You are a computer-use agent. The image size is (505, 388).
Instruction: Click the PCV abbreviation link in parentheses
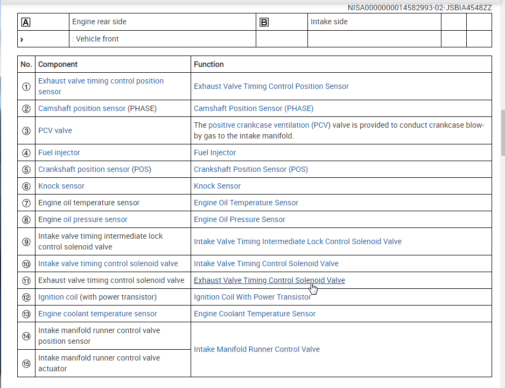(x=321, y=125)
